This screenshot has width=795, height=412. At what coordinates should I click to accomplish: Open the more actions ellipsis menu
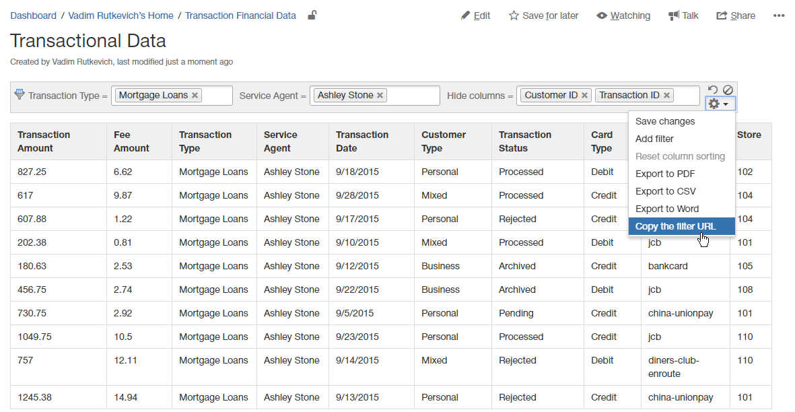pyautogui.click(x=779, y=15)
